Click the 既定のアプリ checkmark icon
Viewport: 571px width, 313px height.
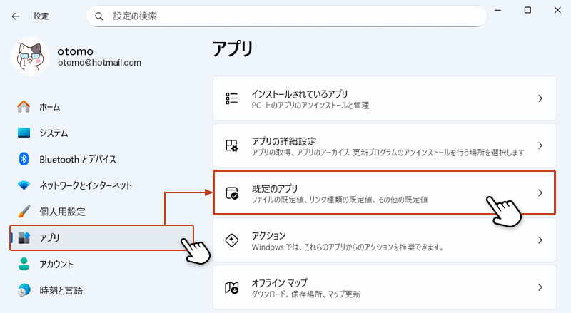coord(231,193)
